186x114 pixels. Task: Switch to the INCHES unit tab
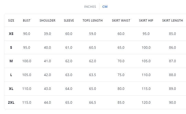(90, 7)
